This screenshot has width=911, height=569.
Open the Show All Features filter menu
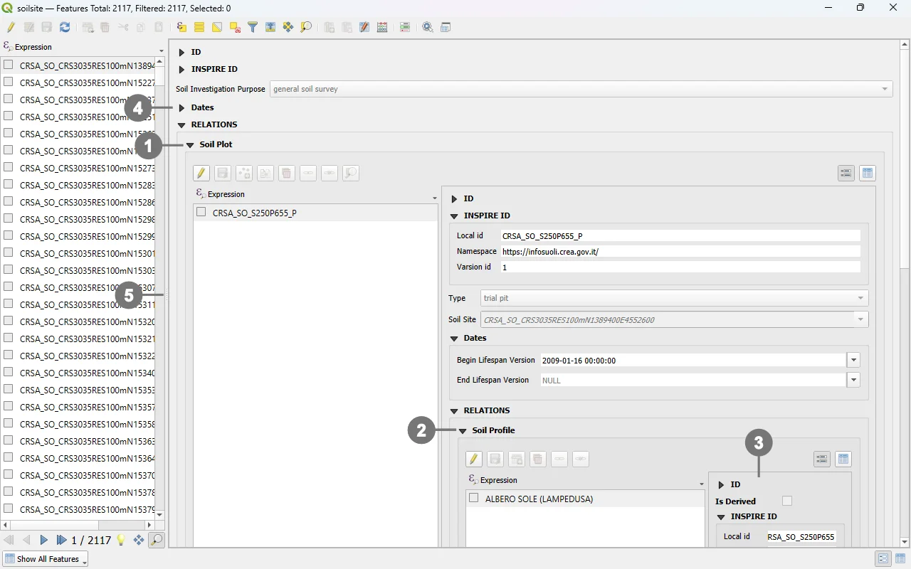click(x=45, y=559)
